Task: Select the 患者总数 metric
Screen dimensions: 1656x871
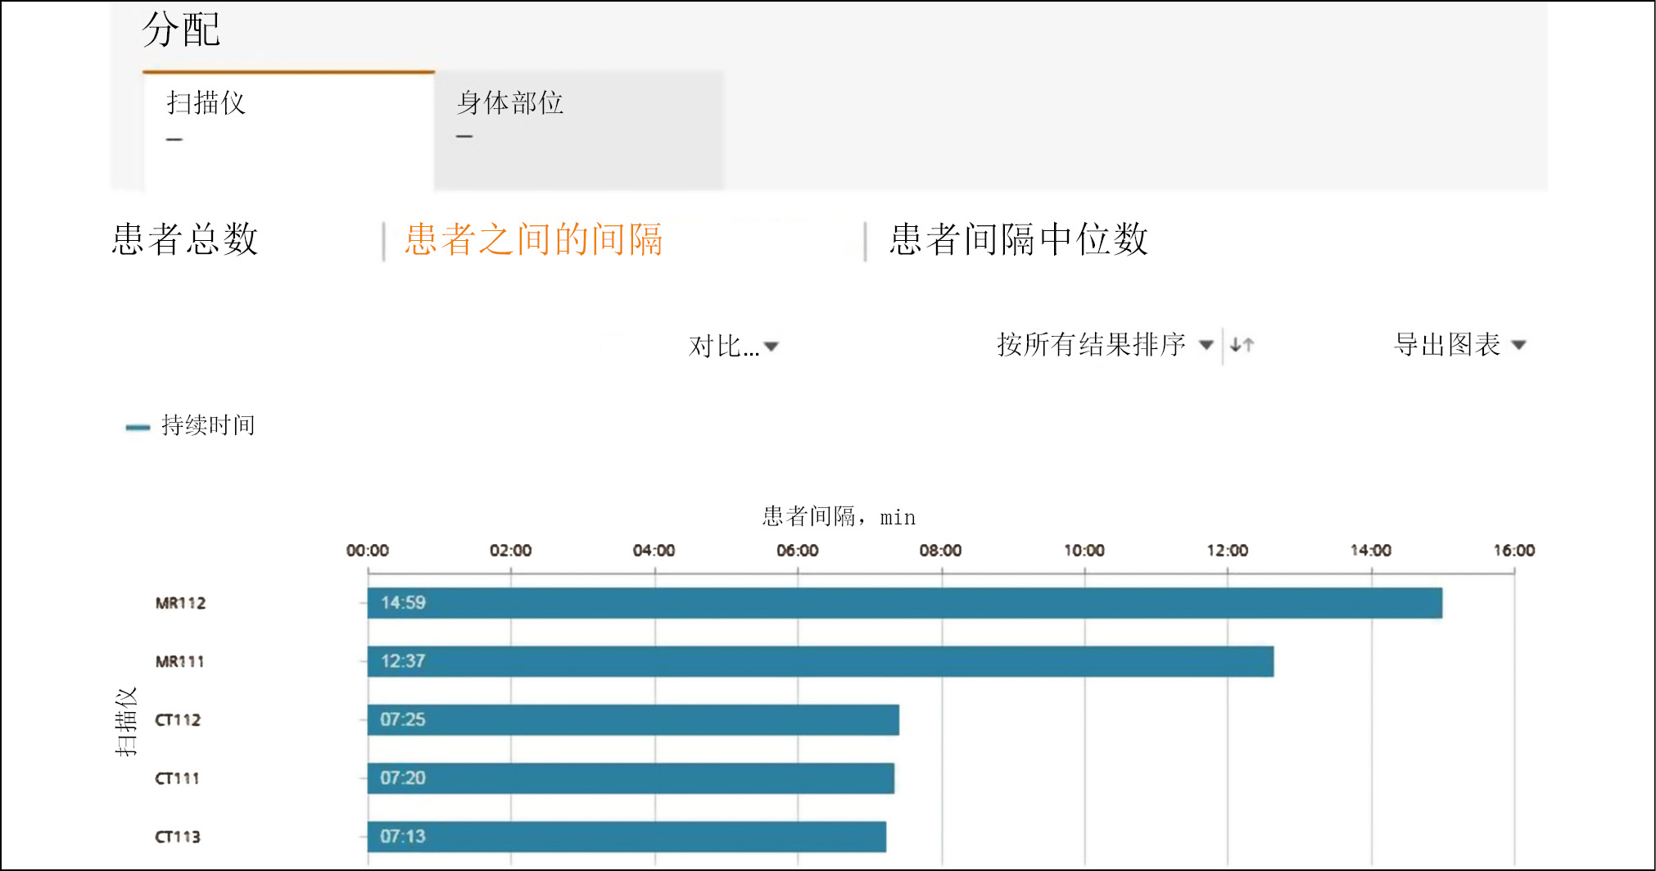Action: [185, 239]
